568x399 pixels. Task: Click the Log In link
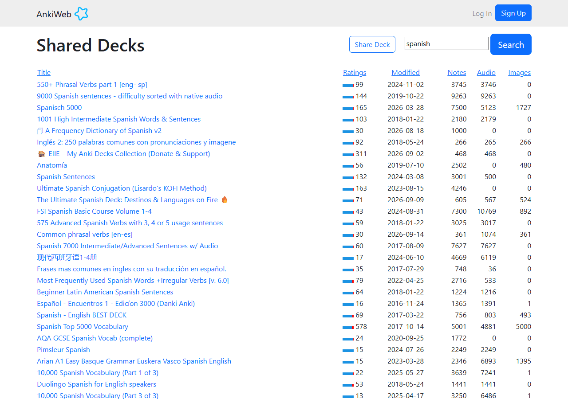pos(482,13)
